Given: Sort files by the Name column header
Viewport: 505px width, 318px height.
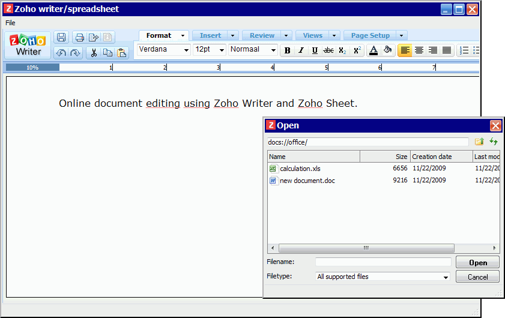Looking at the screenshot, I should point(313,157).
